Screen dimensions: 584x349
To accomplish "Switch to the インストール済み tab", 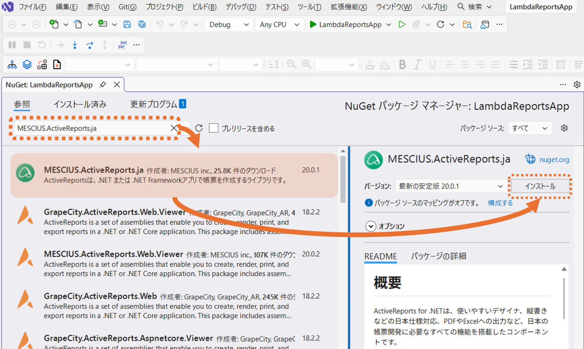I will (x=80, y=104).
